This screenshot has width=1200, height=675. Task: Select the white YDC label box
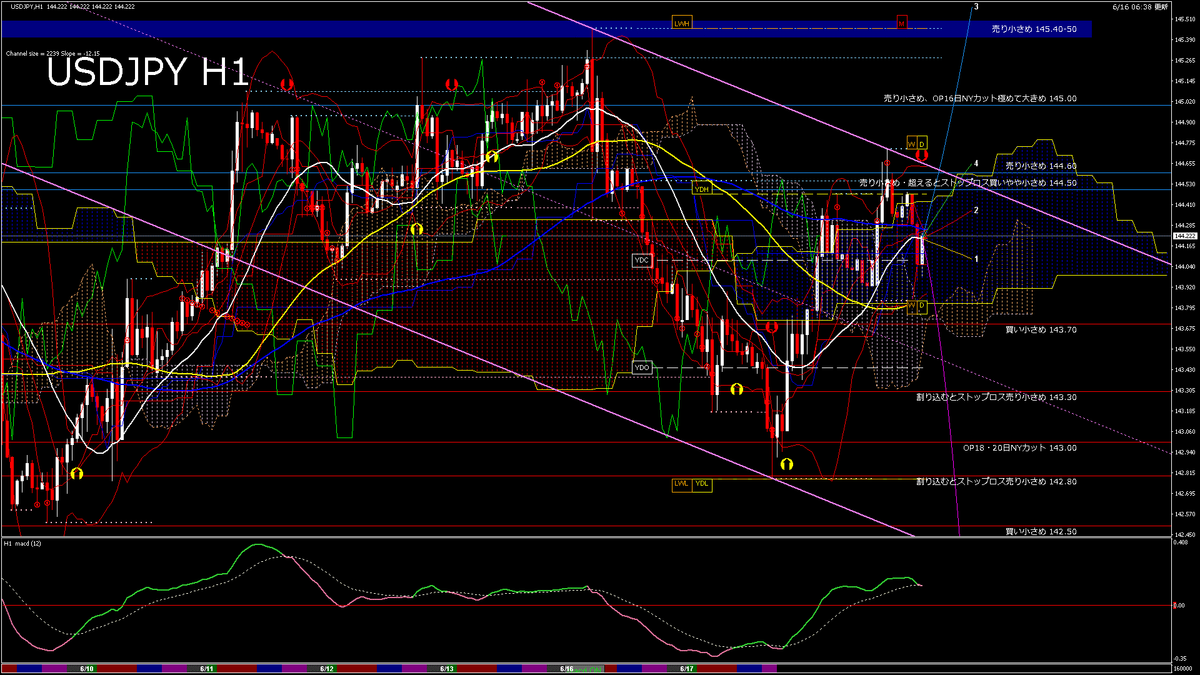pyautogui.click(x=642, y=260)
